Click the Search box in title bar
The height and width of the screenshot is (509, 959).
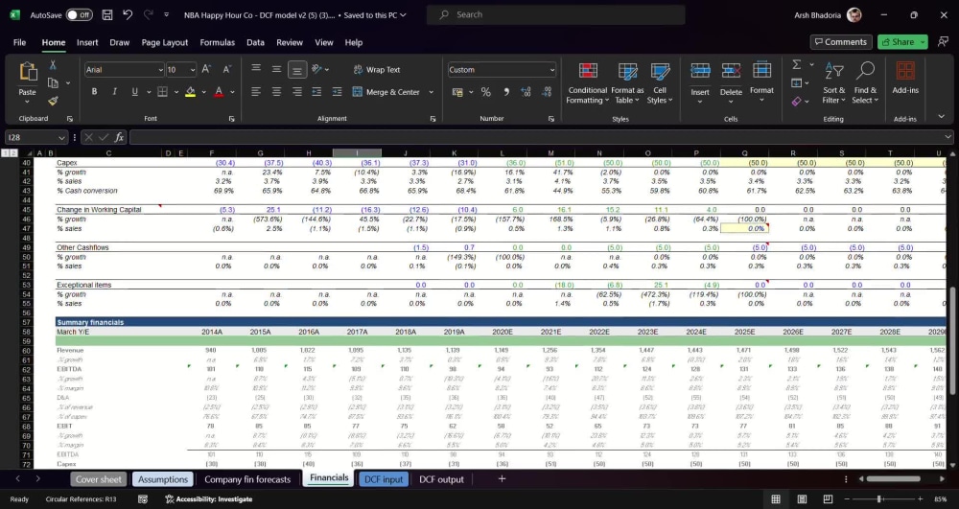556,14
